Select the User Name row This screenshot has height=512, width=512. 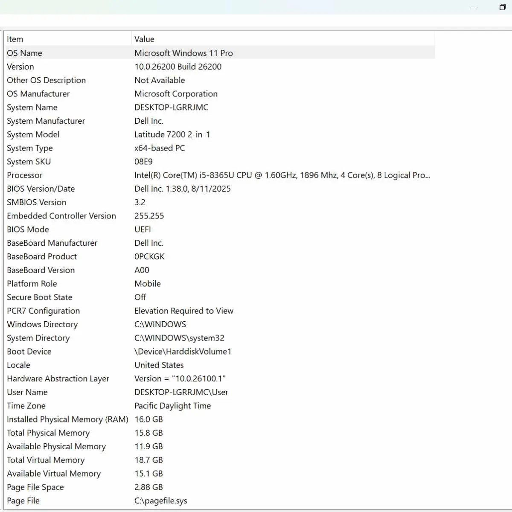(x=219, y=392)
